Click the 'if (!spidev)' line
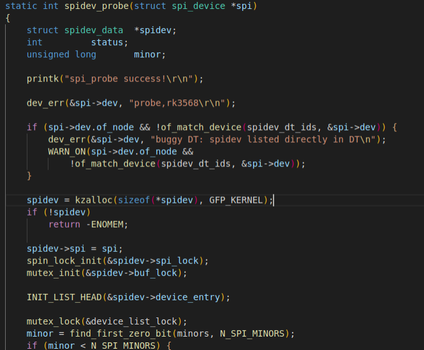The height and width of the screenshot is (350, 424). coord(59,212)
